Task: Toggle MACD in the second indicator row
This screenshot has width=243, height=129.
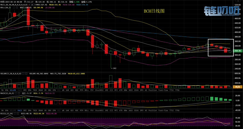Action: [20, 110]
